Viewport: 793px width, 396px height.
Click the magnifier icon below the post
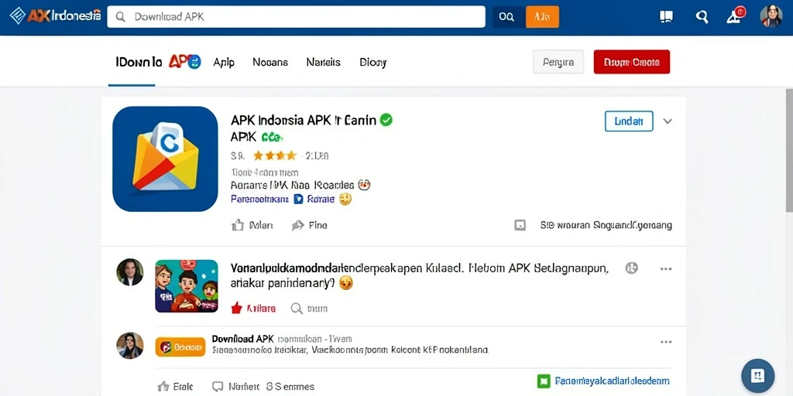point(297,308)
